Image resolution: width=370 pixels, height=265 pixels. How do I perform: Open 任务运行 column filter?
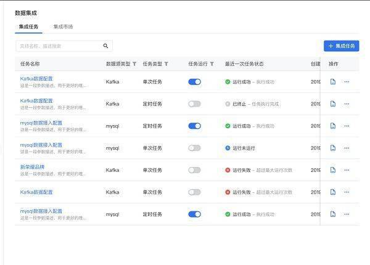(x=212, y=64)
